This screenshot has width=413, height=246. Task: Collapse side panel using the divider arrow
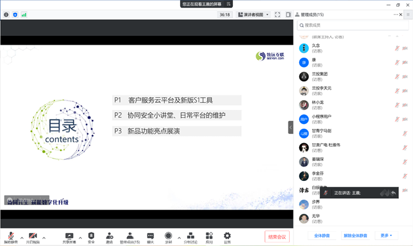[x=290, y=128]
